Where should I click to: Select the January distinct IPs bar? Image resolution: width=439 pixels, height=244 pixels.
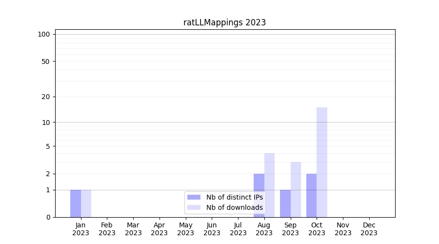click(76, 203)
